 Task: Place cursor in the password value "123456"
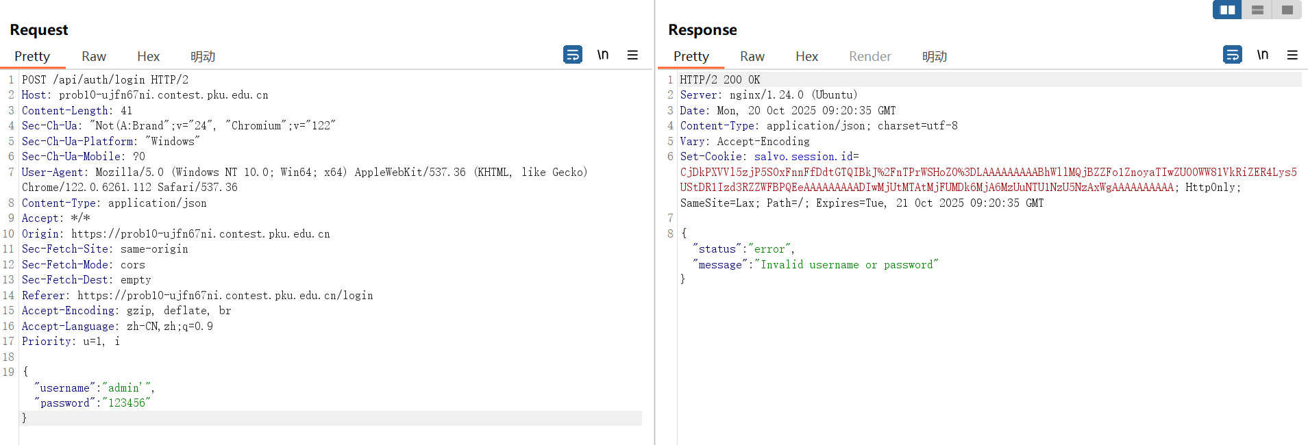[127, 403]
